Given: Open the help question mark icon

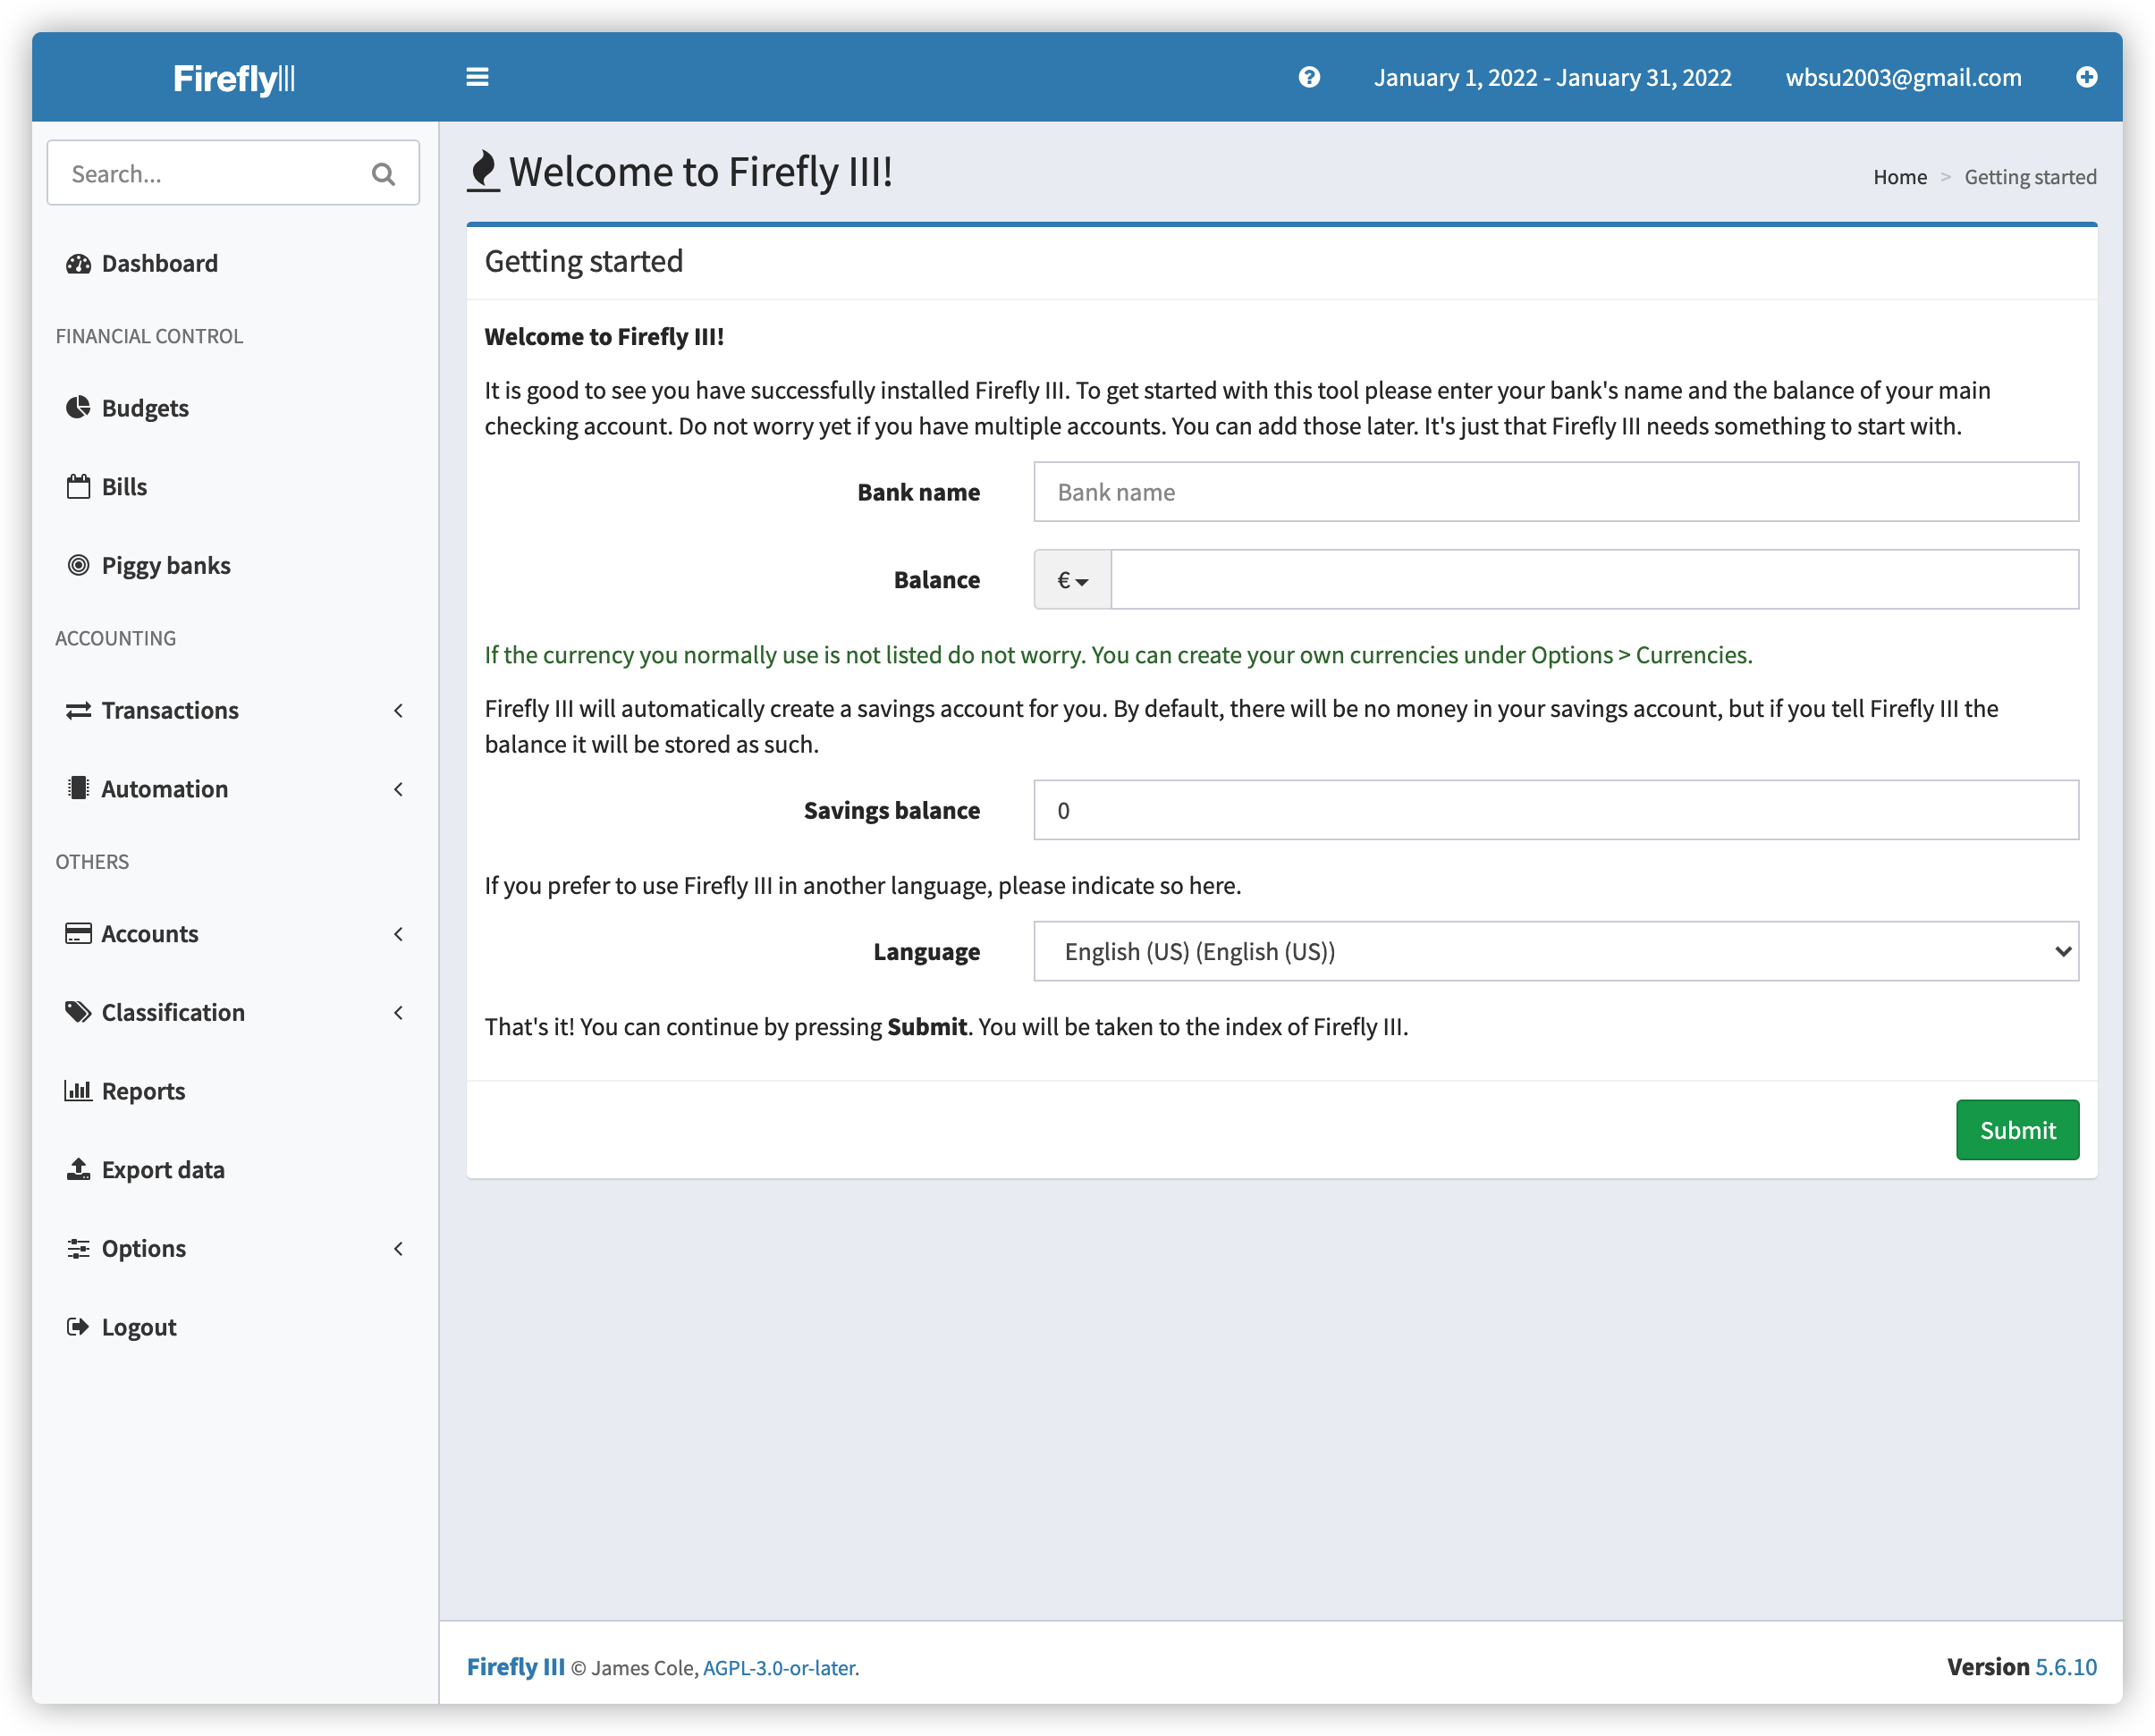Looking at the screenshot, I should tap(1308, 77).
